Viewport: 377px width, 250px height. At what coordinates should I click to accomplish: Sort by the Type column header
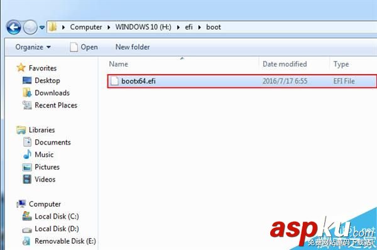point(341,64)
